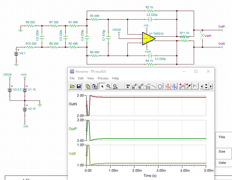Click the zoom 100% magnifier icon
232x180 pixels.
[115, 87]
